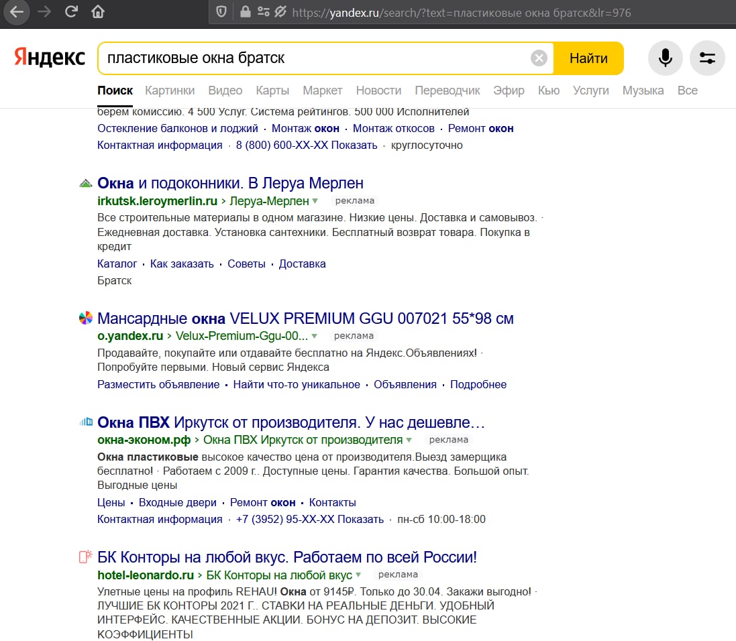Switch to Видео tab
The image size is (736, 641).
(225, 91)
